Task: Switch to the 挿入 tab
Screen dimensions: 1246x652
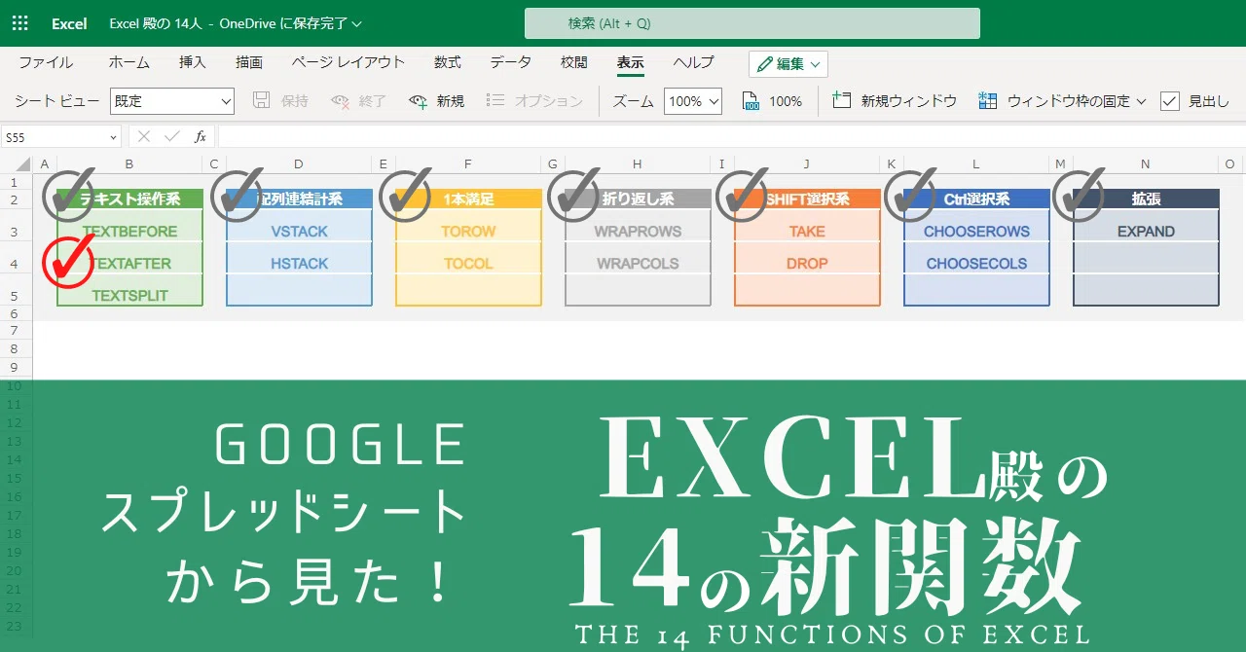Action: (193, 62)
